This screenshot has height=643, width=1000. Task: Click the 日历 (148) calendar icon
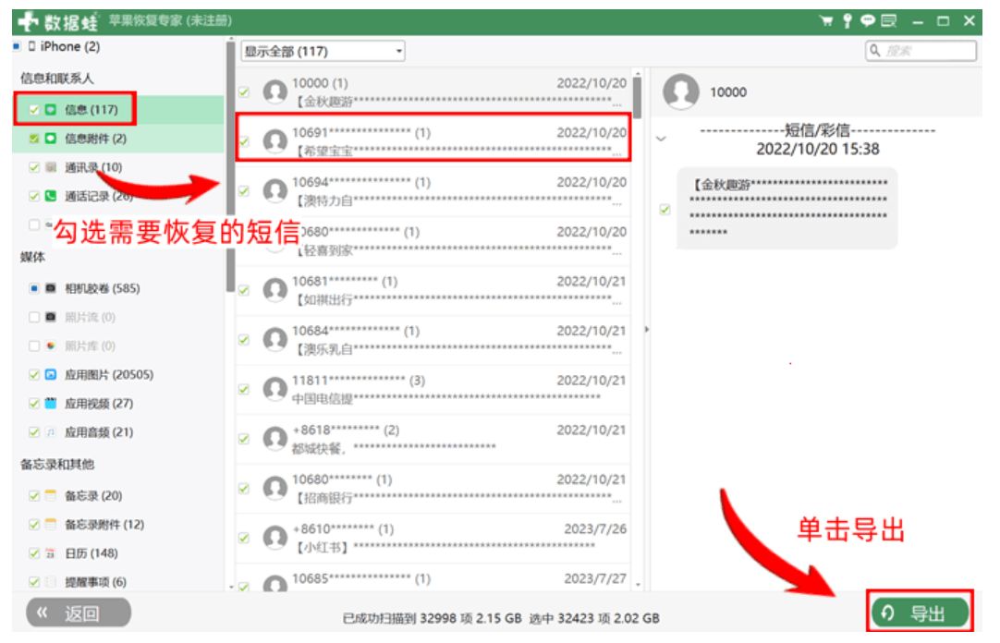(x=51, y=553)
